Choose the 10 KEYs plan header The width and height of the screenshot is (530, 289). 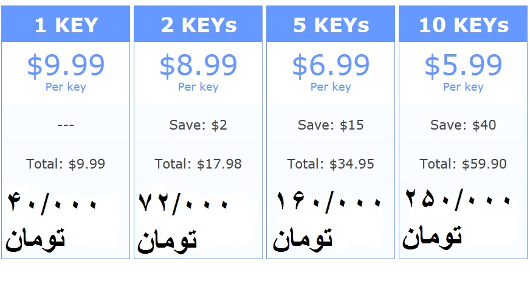click(x=463, y=24)
